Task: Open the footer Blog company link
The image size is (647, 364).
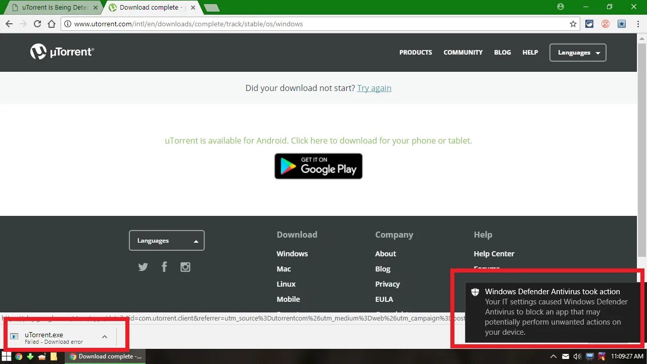Action: pos(383,269)
